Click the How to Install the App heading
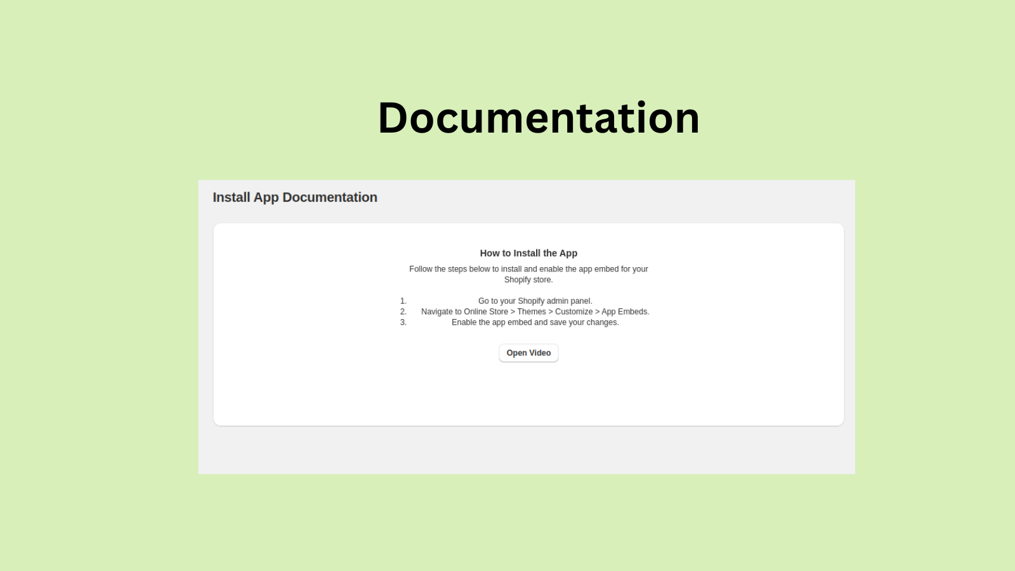1015x571 pixels. click(528, 253)
